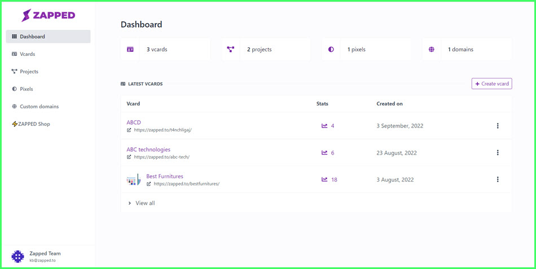Click the Best Furnitures thumbnail image
Screen dimensions: 536x269
134,180
